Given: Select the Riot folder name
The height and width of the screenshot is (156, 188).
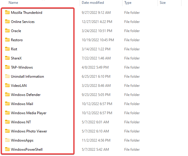Looking at the screenshot, I should (14, 49).
